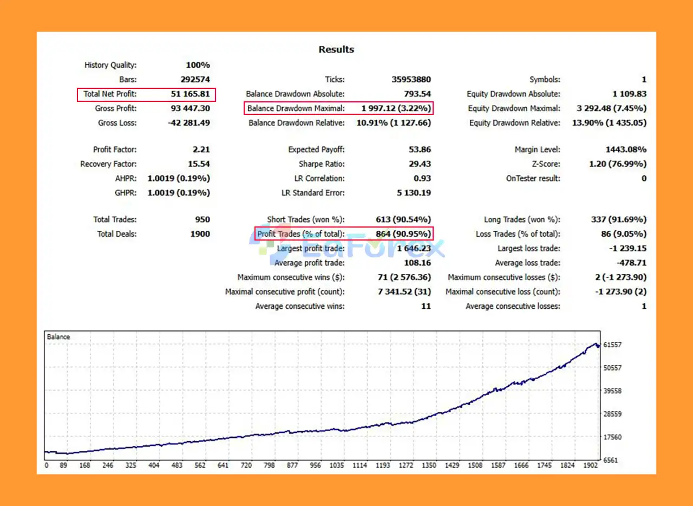Viewport: 693px width, 506px height.
Task: Click the Margin Level value 1443.08%
Action: pyautogui.click(x=625, y=150)
